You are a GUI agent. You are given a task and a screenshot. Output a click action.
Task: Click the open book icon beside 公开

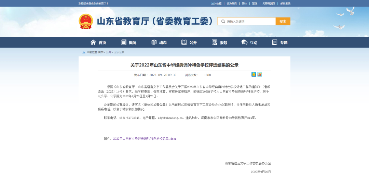184,42
